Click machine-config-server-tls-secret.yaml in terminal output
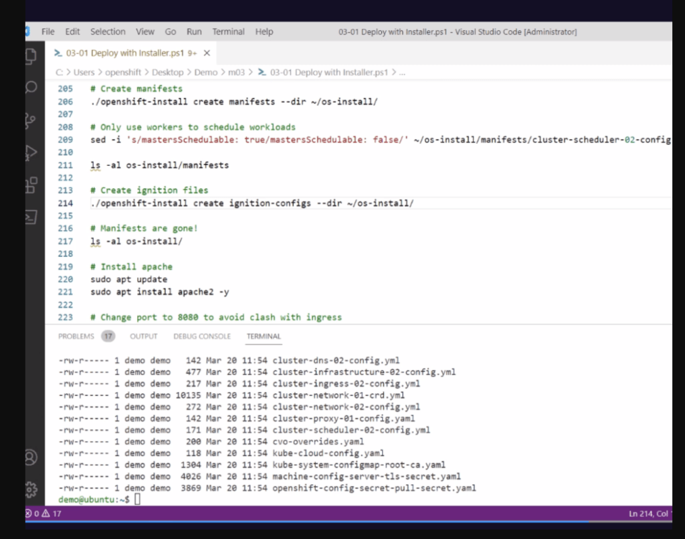 pyautogui.click(x=367, y=477)
